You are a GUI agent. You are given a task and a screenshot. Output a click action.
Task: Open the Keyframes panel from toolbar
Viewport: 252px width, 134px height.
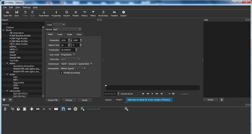point(103,14)
